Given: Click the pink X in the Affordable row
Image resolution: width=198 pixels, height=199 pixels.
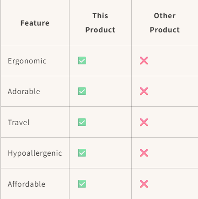Looking at the screenshot, I should (144, 184).
